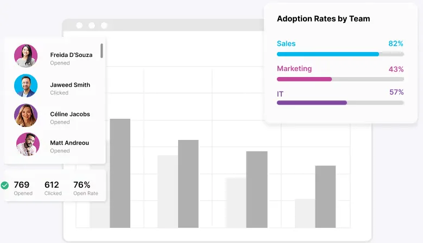Click the first window control dot
The image size is (423, 243).
click(79, 25)
